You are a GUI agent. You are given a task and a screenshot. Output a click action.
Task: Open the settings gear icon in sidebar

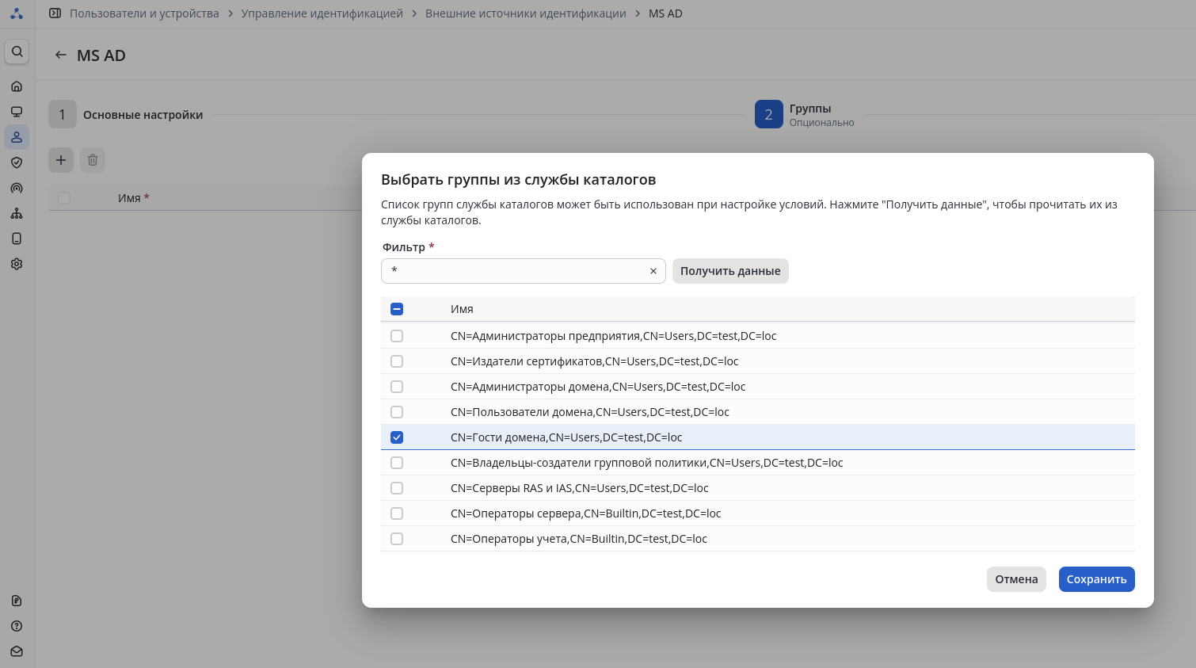tap(17, 264)
